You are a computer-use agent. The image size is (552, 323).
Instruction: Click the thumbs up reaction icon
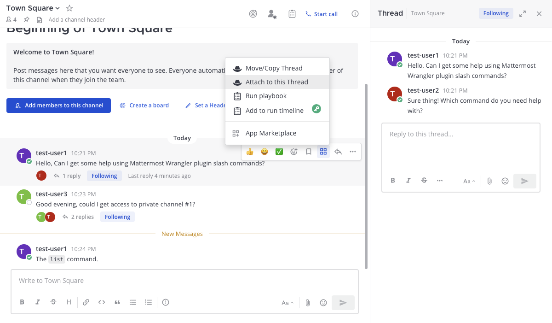pos(250,152)
